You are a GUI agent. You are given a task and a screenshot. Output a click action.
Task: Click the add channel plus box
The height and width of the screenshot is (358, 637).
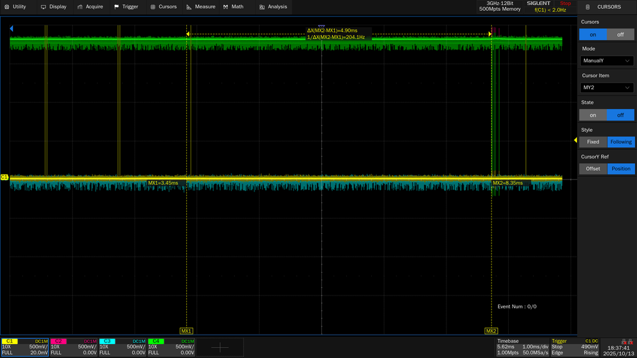point(220,347)
